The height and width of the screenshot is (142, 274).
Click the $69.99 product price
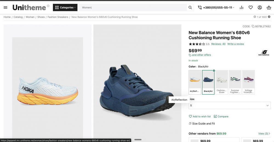click(x=195, y=50)
